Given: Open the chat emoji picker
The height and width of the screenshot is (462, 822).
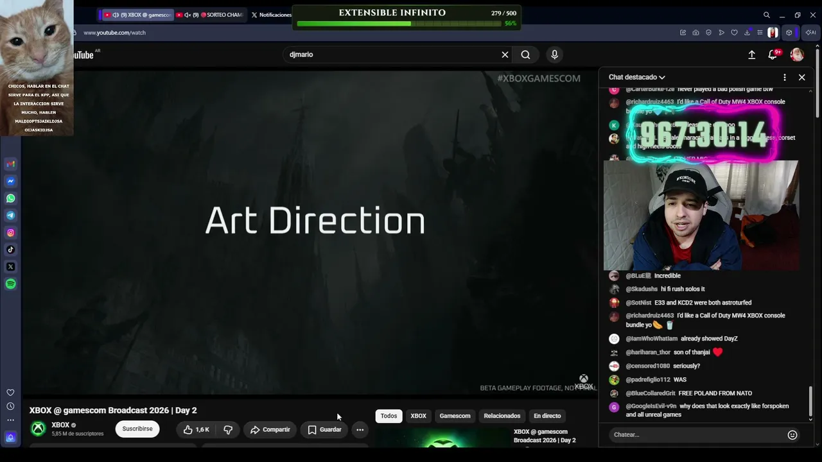Looking at the screenshot, I should pyautogui.click(x=792, y=435).
